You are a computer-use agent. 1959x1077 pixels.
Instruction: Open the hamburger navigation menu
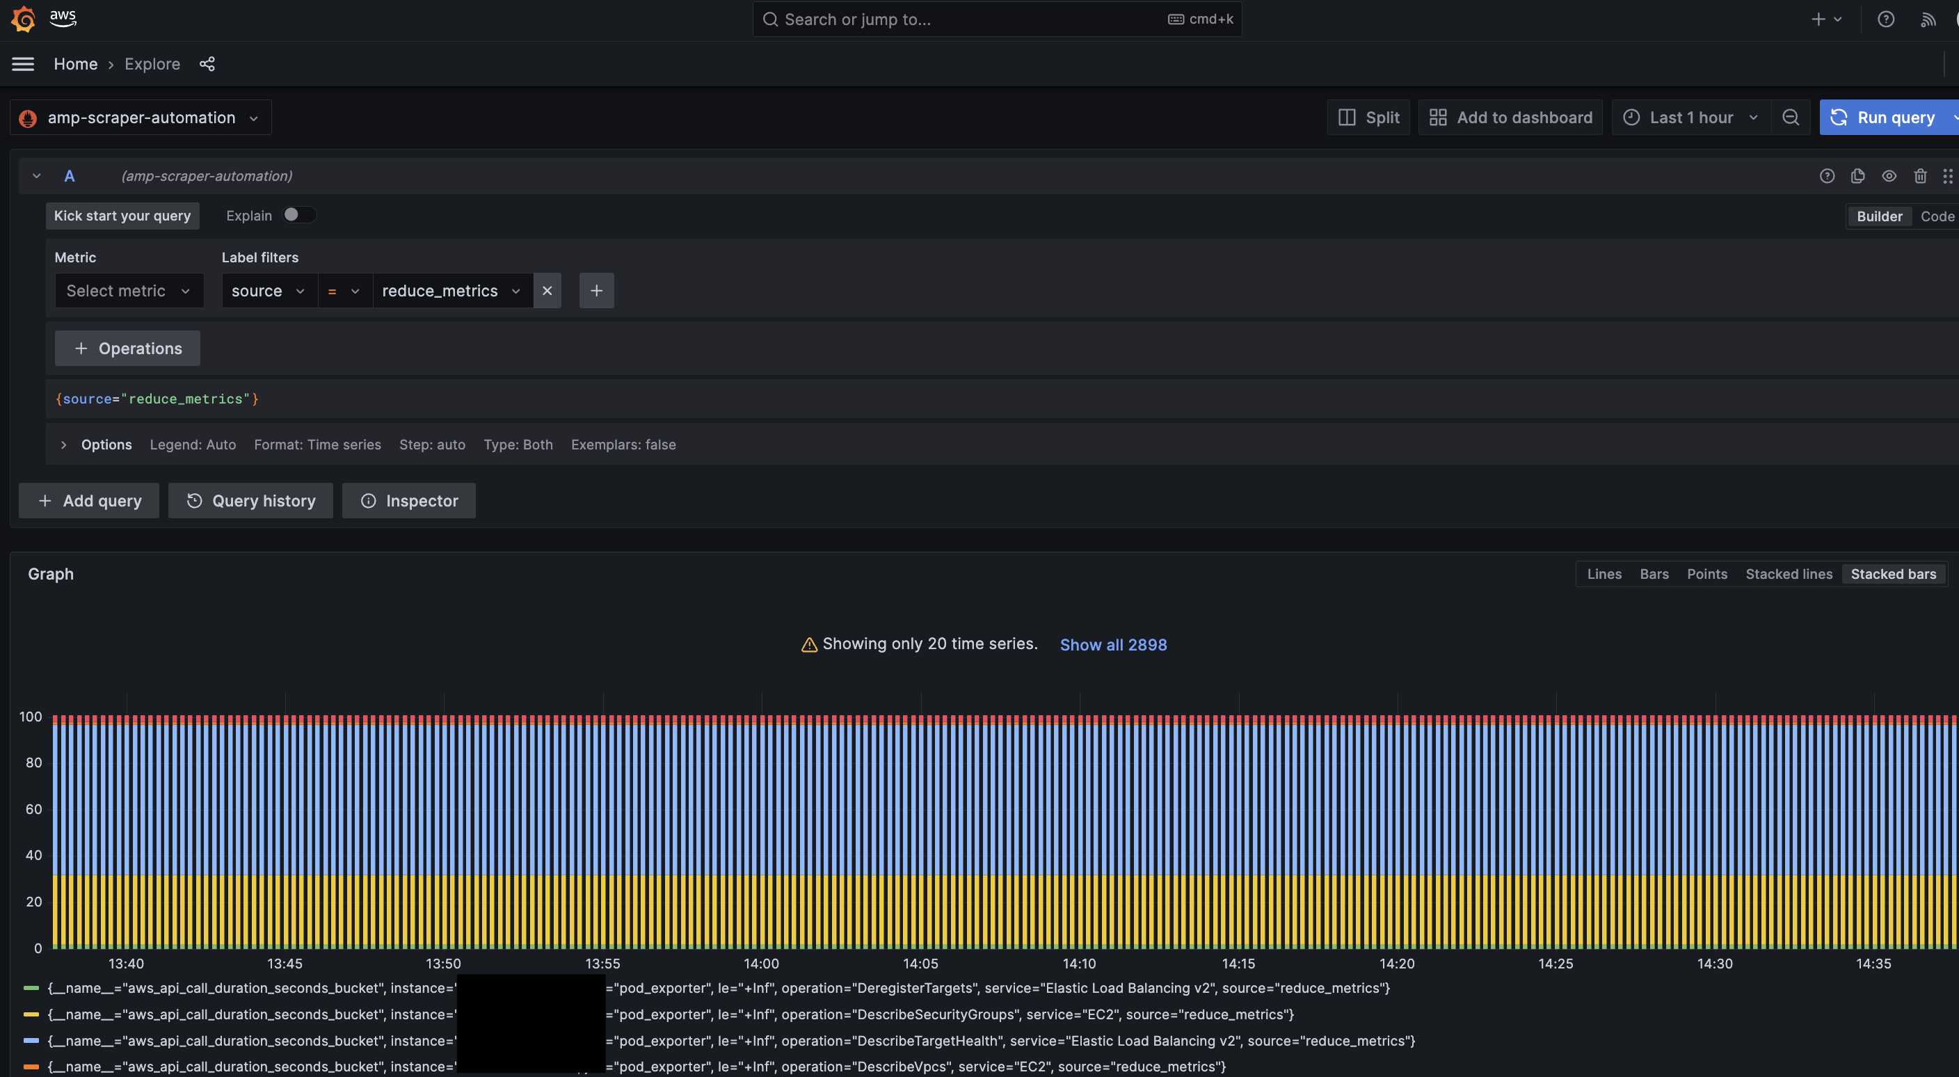click(23, 64)
